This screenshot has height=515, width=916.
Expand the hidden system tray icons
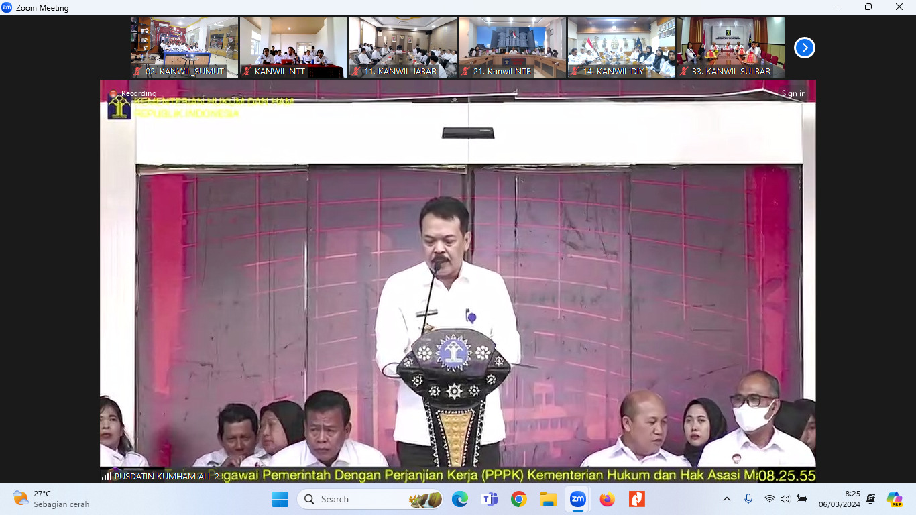pyautogui.click(x=727, y=499)
